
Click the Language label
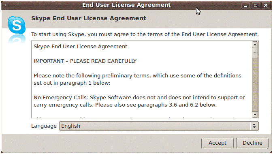44,126
